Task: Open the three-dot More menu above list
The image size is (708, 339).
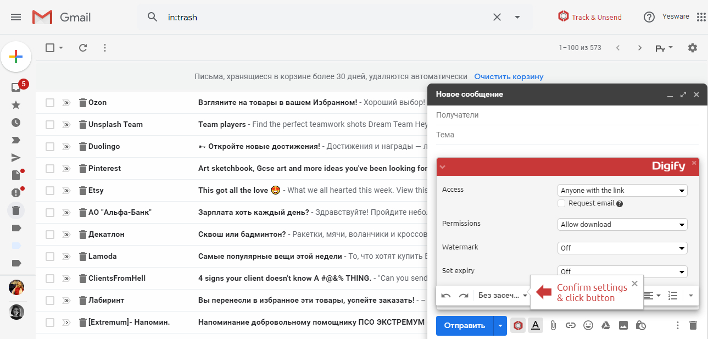Action: point(105,48)
